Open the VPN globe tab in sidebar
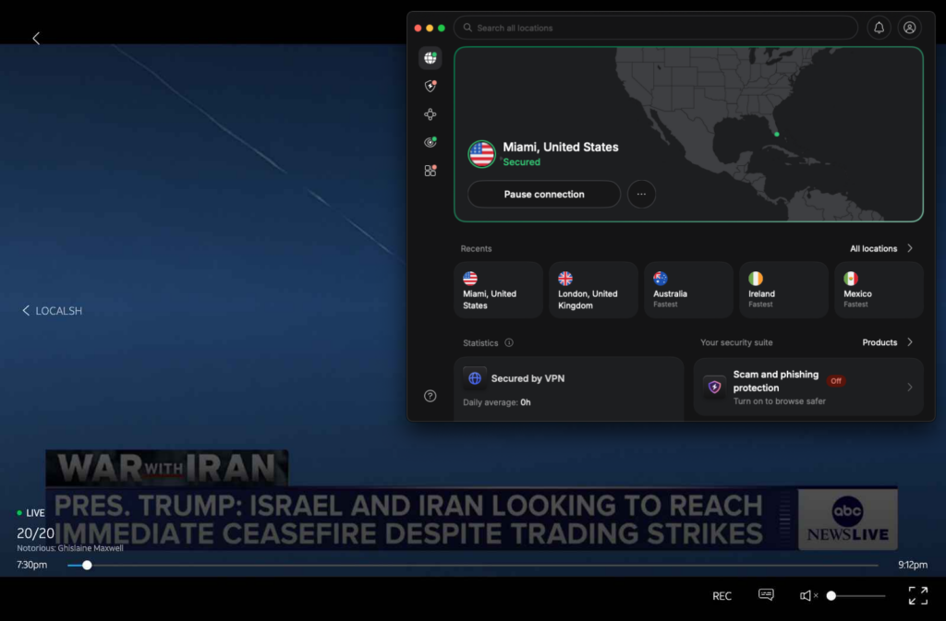This screenshot has height=621, width=946. point(431,58)
